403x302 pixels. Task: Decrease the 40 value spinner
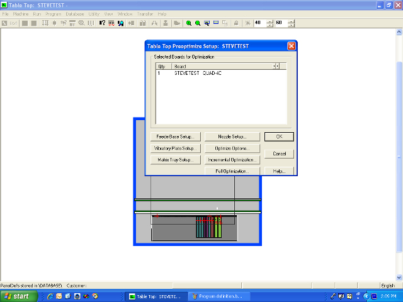tap(270, 25)
